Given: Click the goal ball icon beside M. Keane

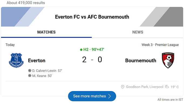Looking at the screenshot, I should [30, 76].
